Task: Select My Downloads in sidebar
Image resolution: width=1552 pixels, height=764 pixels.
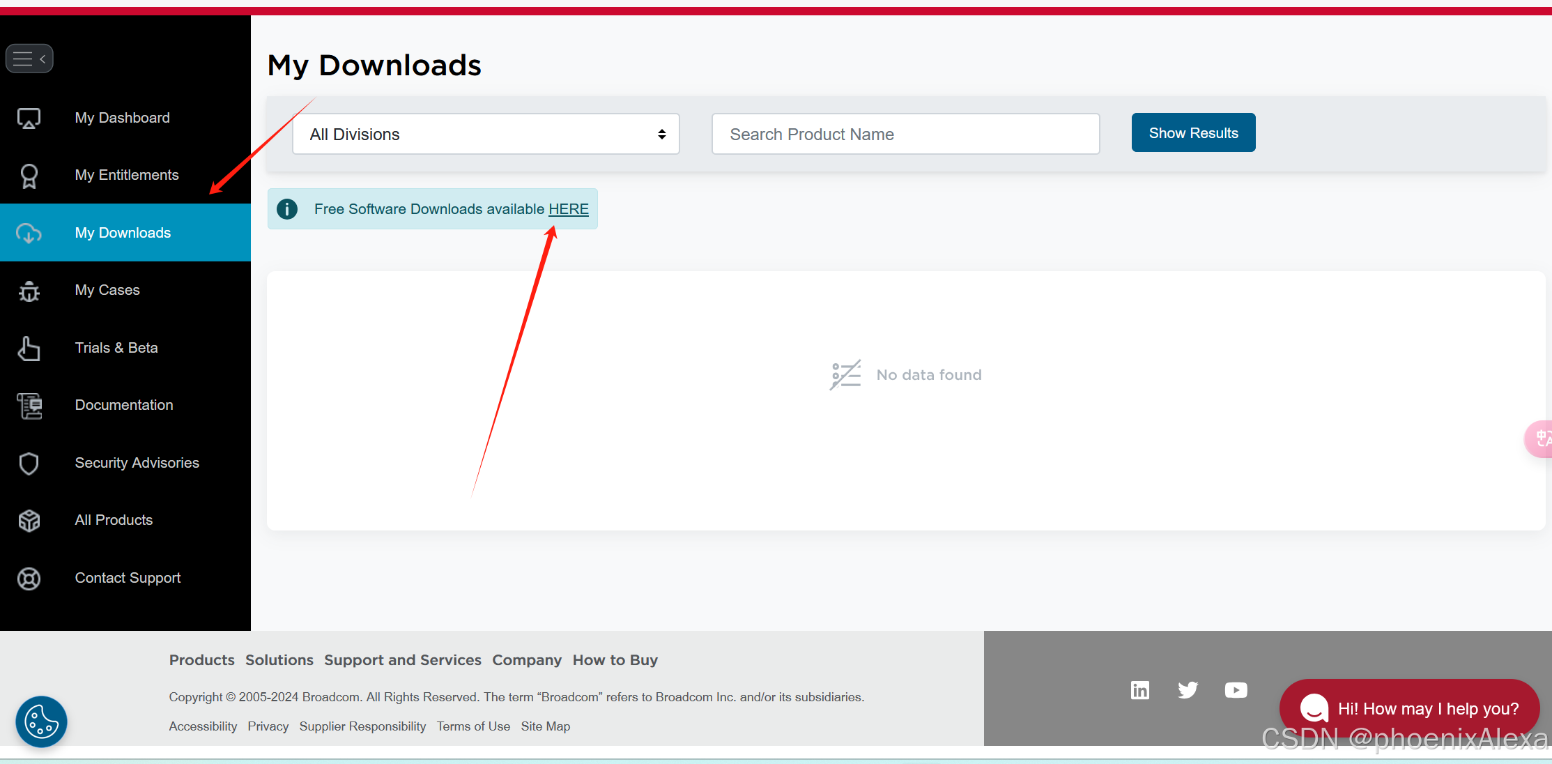Action: point(125,233)
